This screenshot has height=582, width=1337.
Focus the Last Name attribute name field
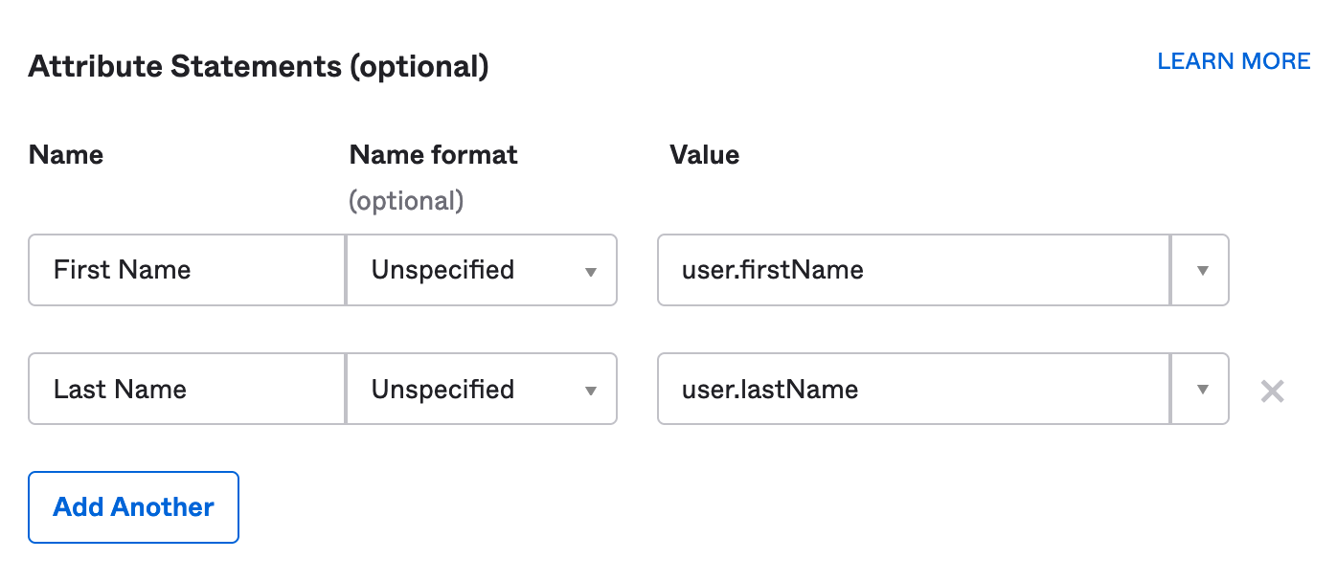pos(187,390)
